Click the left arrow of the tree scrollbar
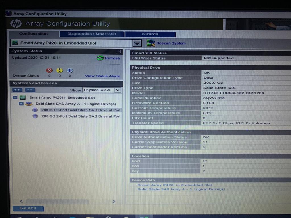 22,201
